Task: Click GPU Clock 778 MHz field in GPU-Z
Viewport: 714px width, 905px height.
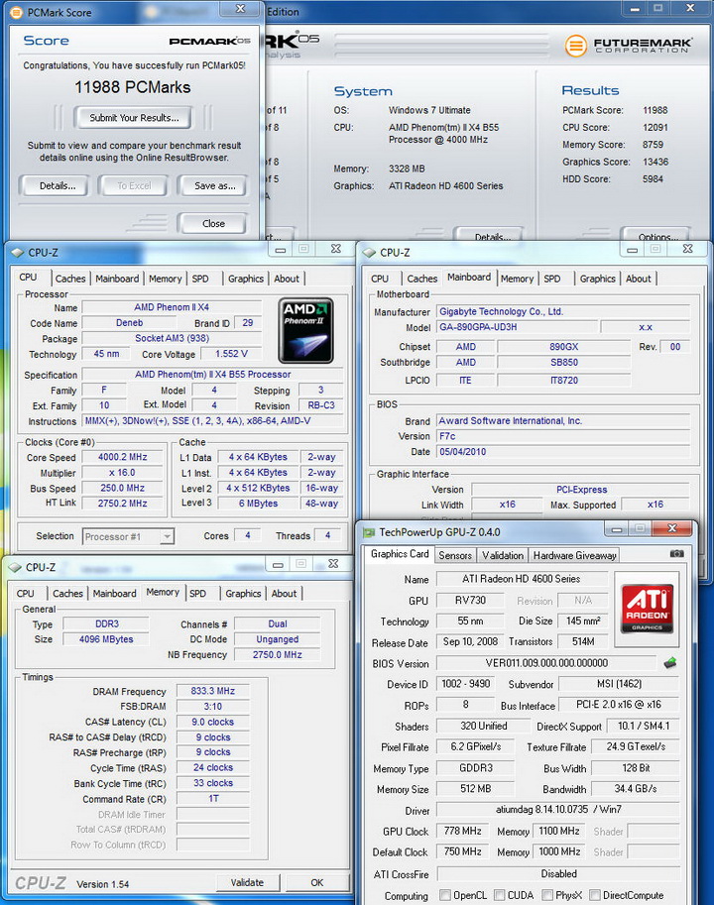Action: [462, 831]
